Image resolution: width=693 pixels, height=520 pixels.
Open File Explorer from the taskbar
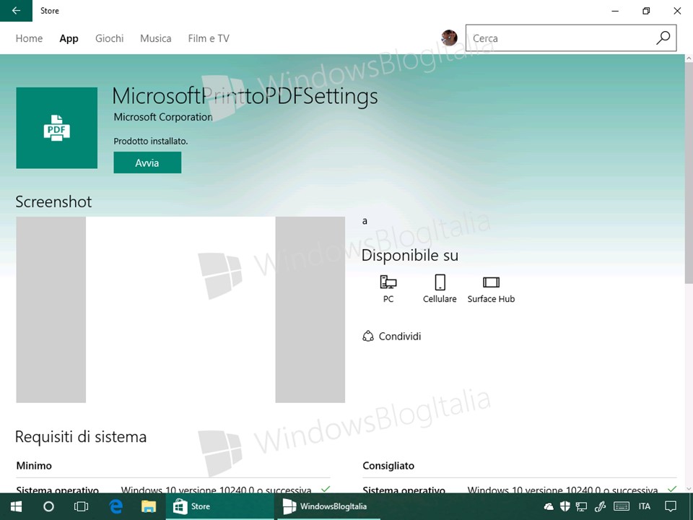(149, 507)
